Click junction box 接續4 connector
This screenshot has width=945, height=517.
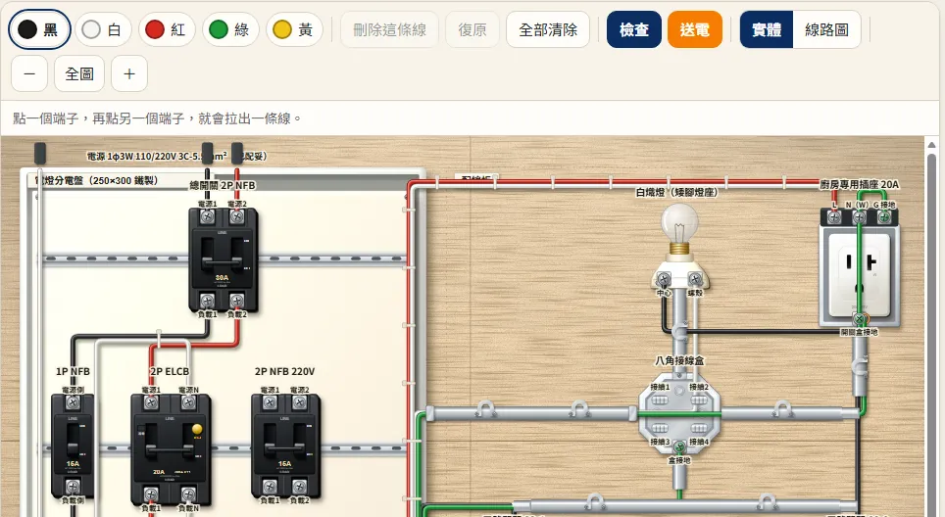(699, 428)
